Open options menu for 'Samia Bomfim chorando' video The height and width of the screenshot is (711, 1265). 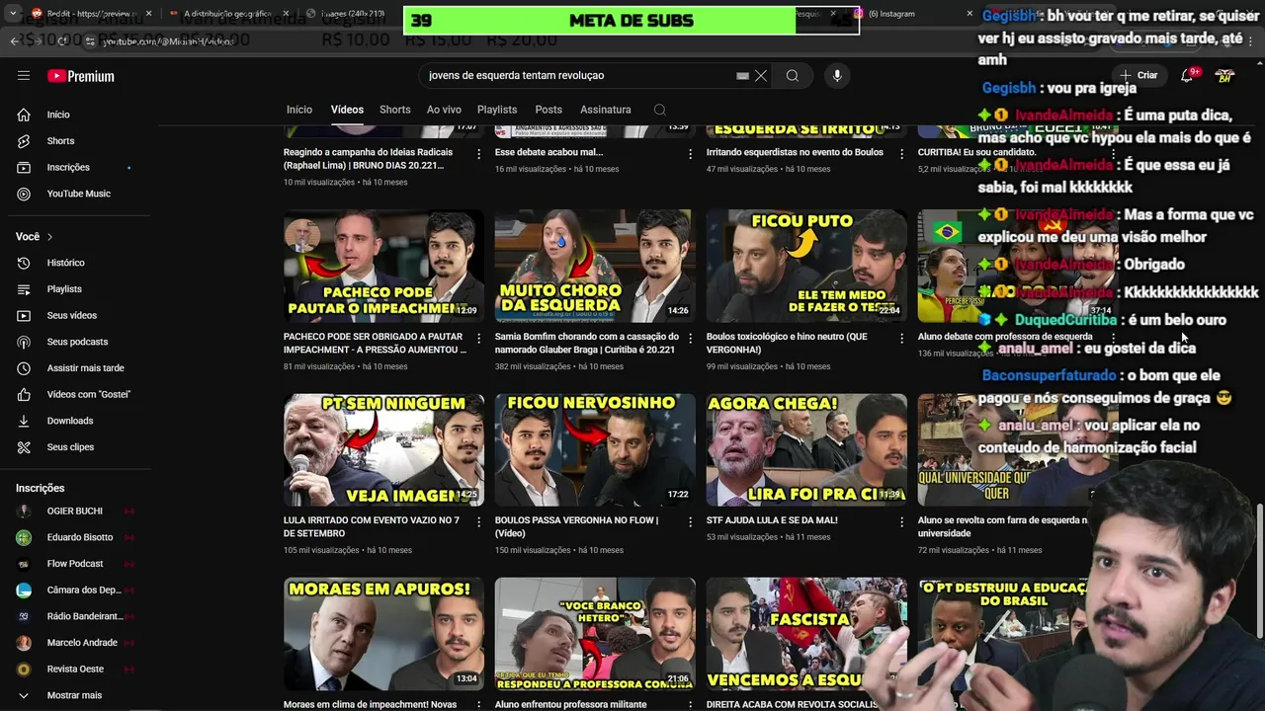coord(690,339)
